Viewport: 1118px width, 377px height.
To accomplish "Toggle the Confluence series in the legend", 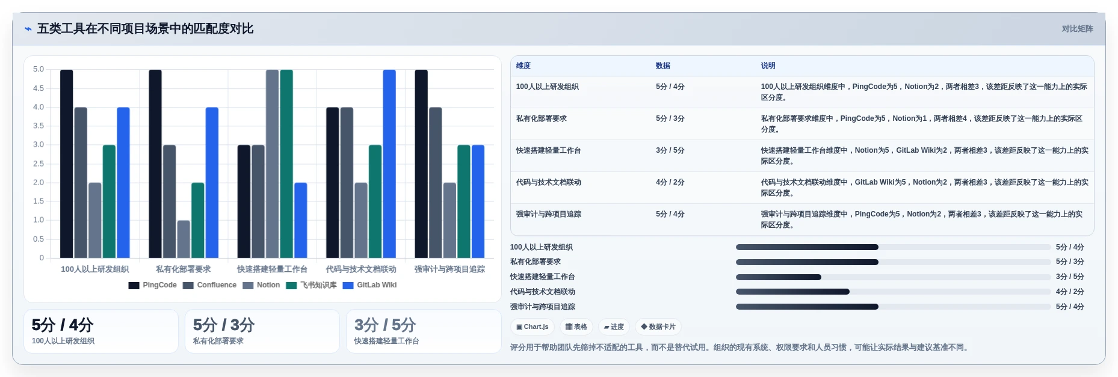I will [209, 285].
